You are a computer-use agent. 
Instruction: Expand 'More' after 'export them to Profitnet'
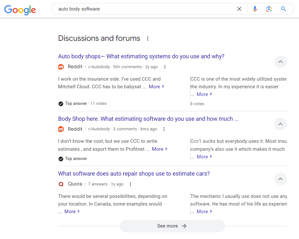coord(160,149)
